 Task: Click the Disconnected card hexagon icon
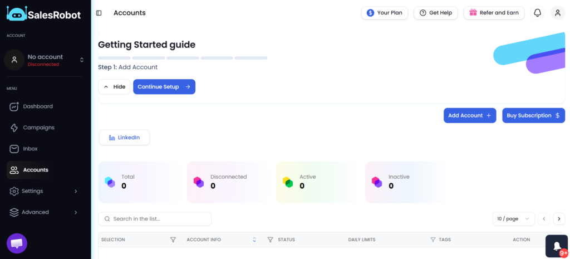click(199, 182)
